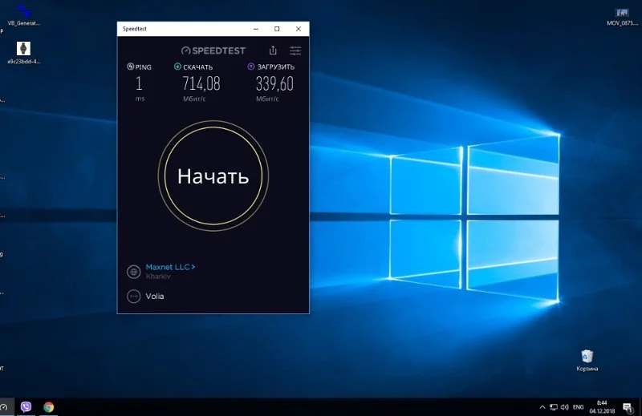The width and height of the screenshot is (642, 416).
Task: Click the Speedtest taskbar icon
Action: [x=4, y=407]
